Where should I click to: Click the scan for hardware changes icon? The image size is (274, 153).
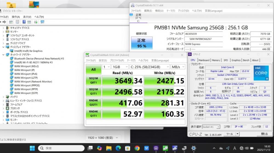(x=42, y=22)
